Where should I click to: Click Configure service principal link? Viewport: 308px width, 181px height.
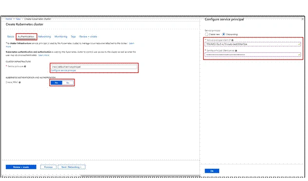pos(63,70)
